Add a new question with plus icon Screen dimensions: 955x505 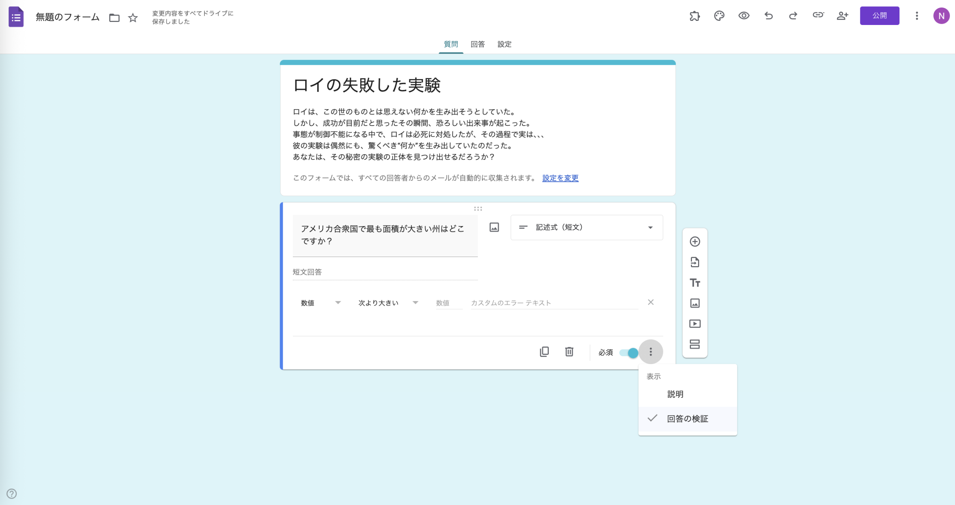(x=695, y=242)
